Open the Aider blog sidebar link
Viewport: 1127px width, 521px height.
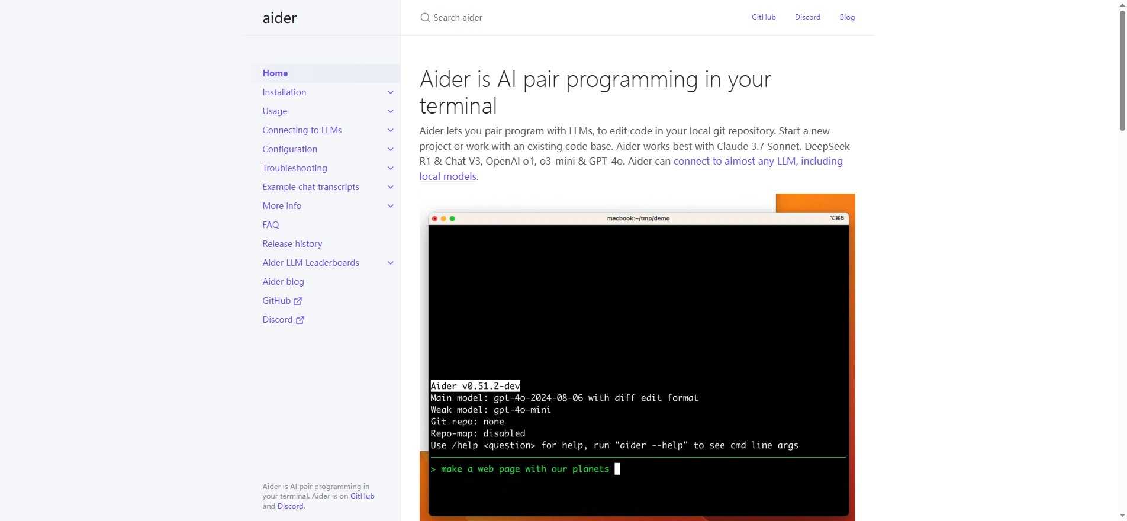tap(283, 282)
